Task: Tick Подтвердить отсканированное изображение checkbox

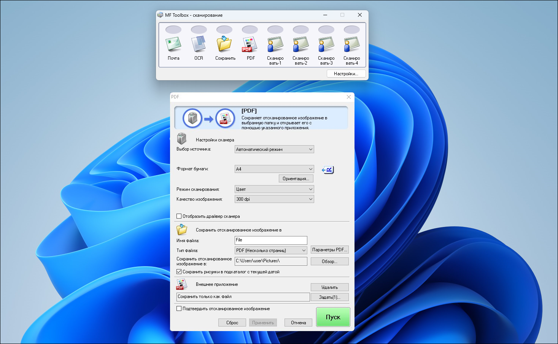Action: point(179,309)
